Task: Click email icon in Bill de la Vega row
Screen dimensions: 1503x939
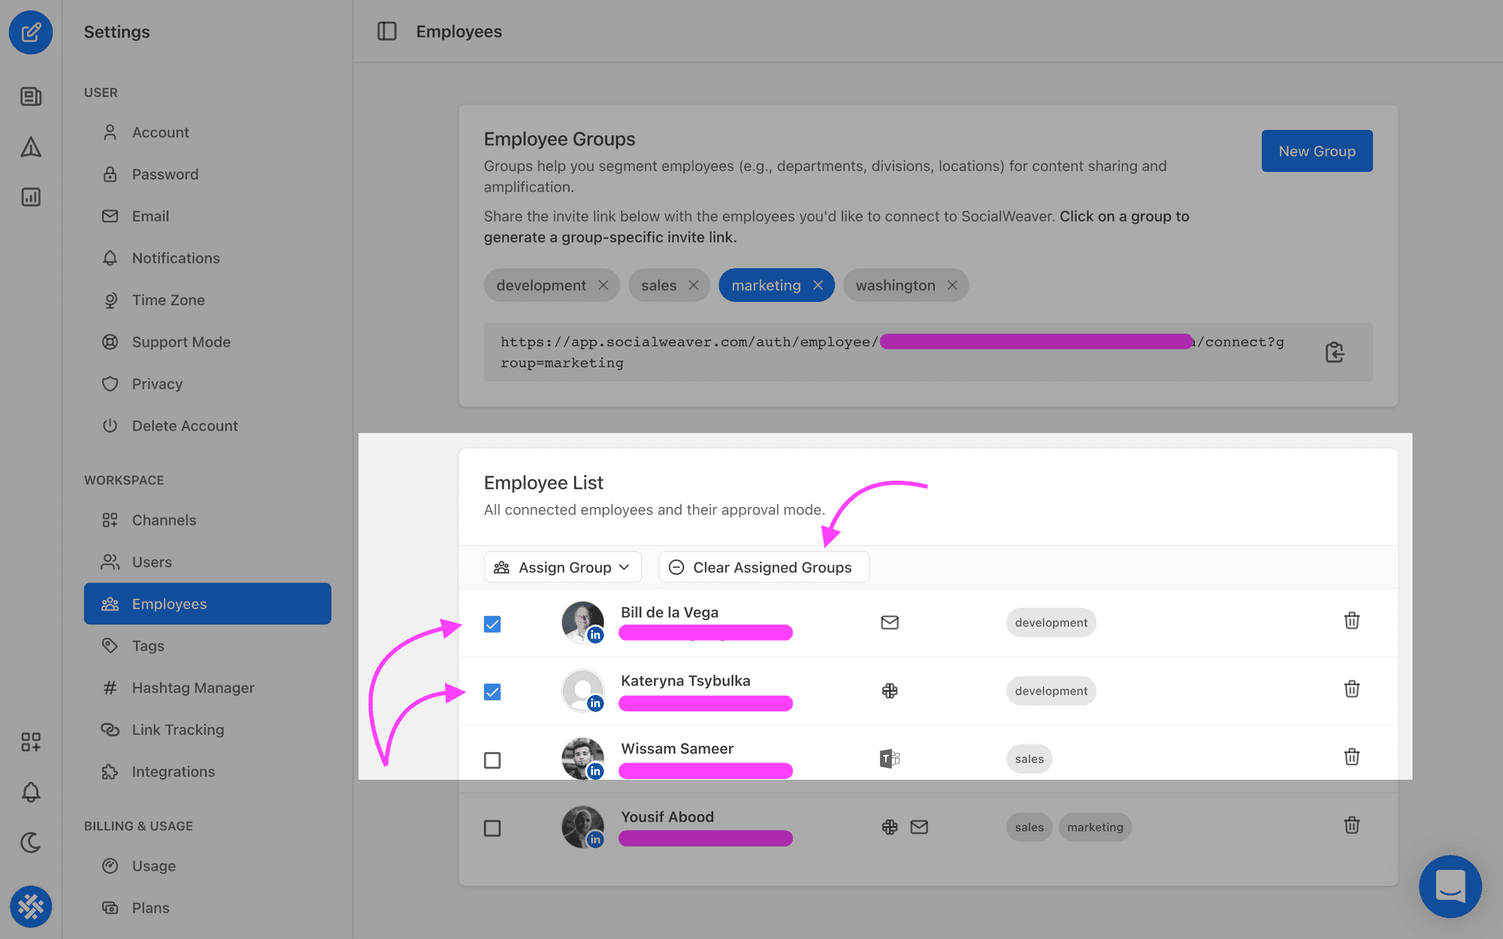Action: pos(890,623)
